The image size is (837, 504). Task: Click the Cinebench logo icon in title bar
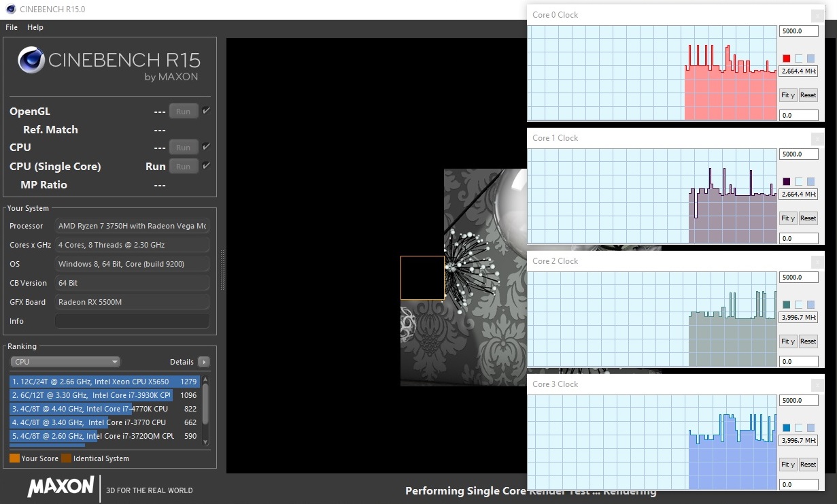click(x=11, y=10)
